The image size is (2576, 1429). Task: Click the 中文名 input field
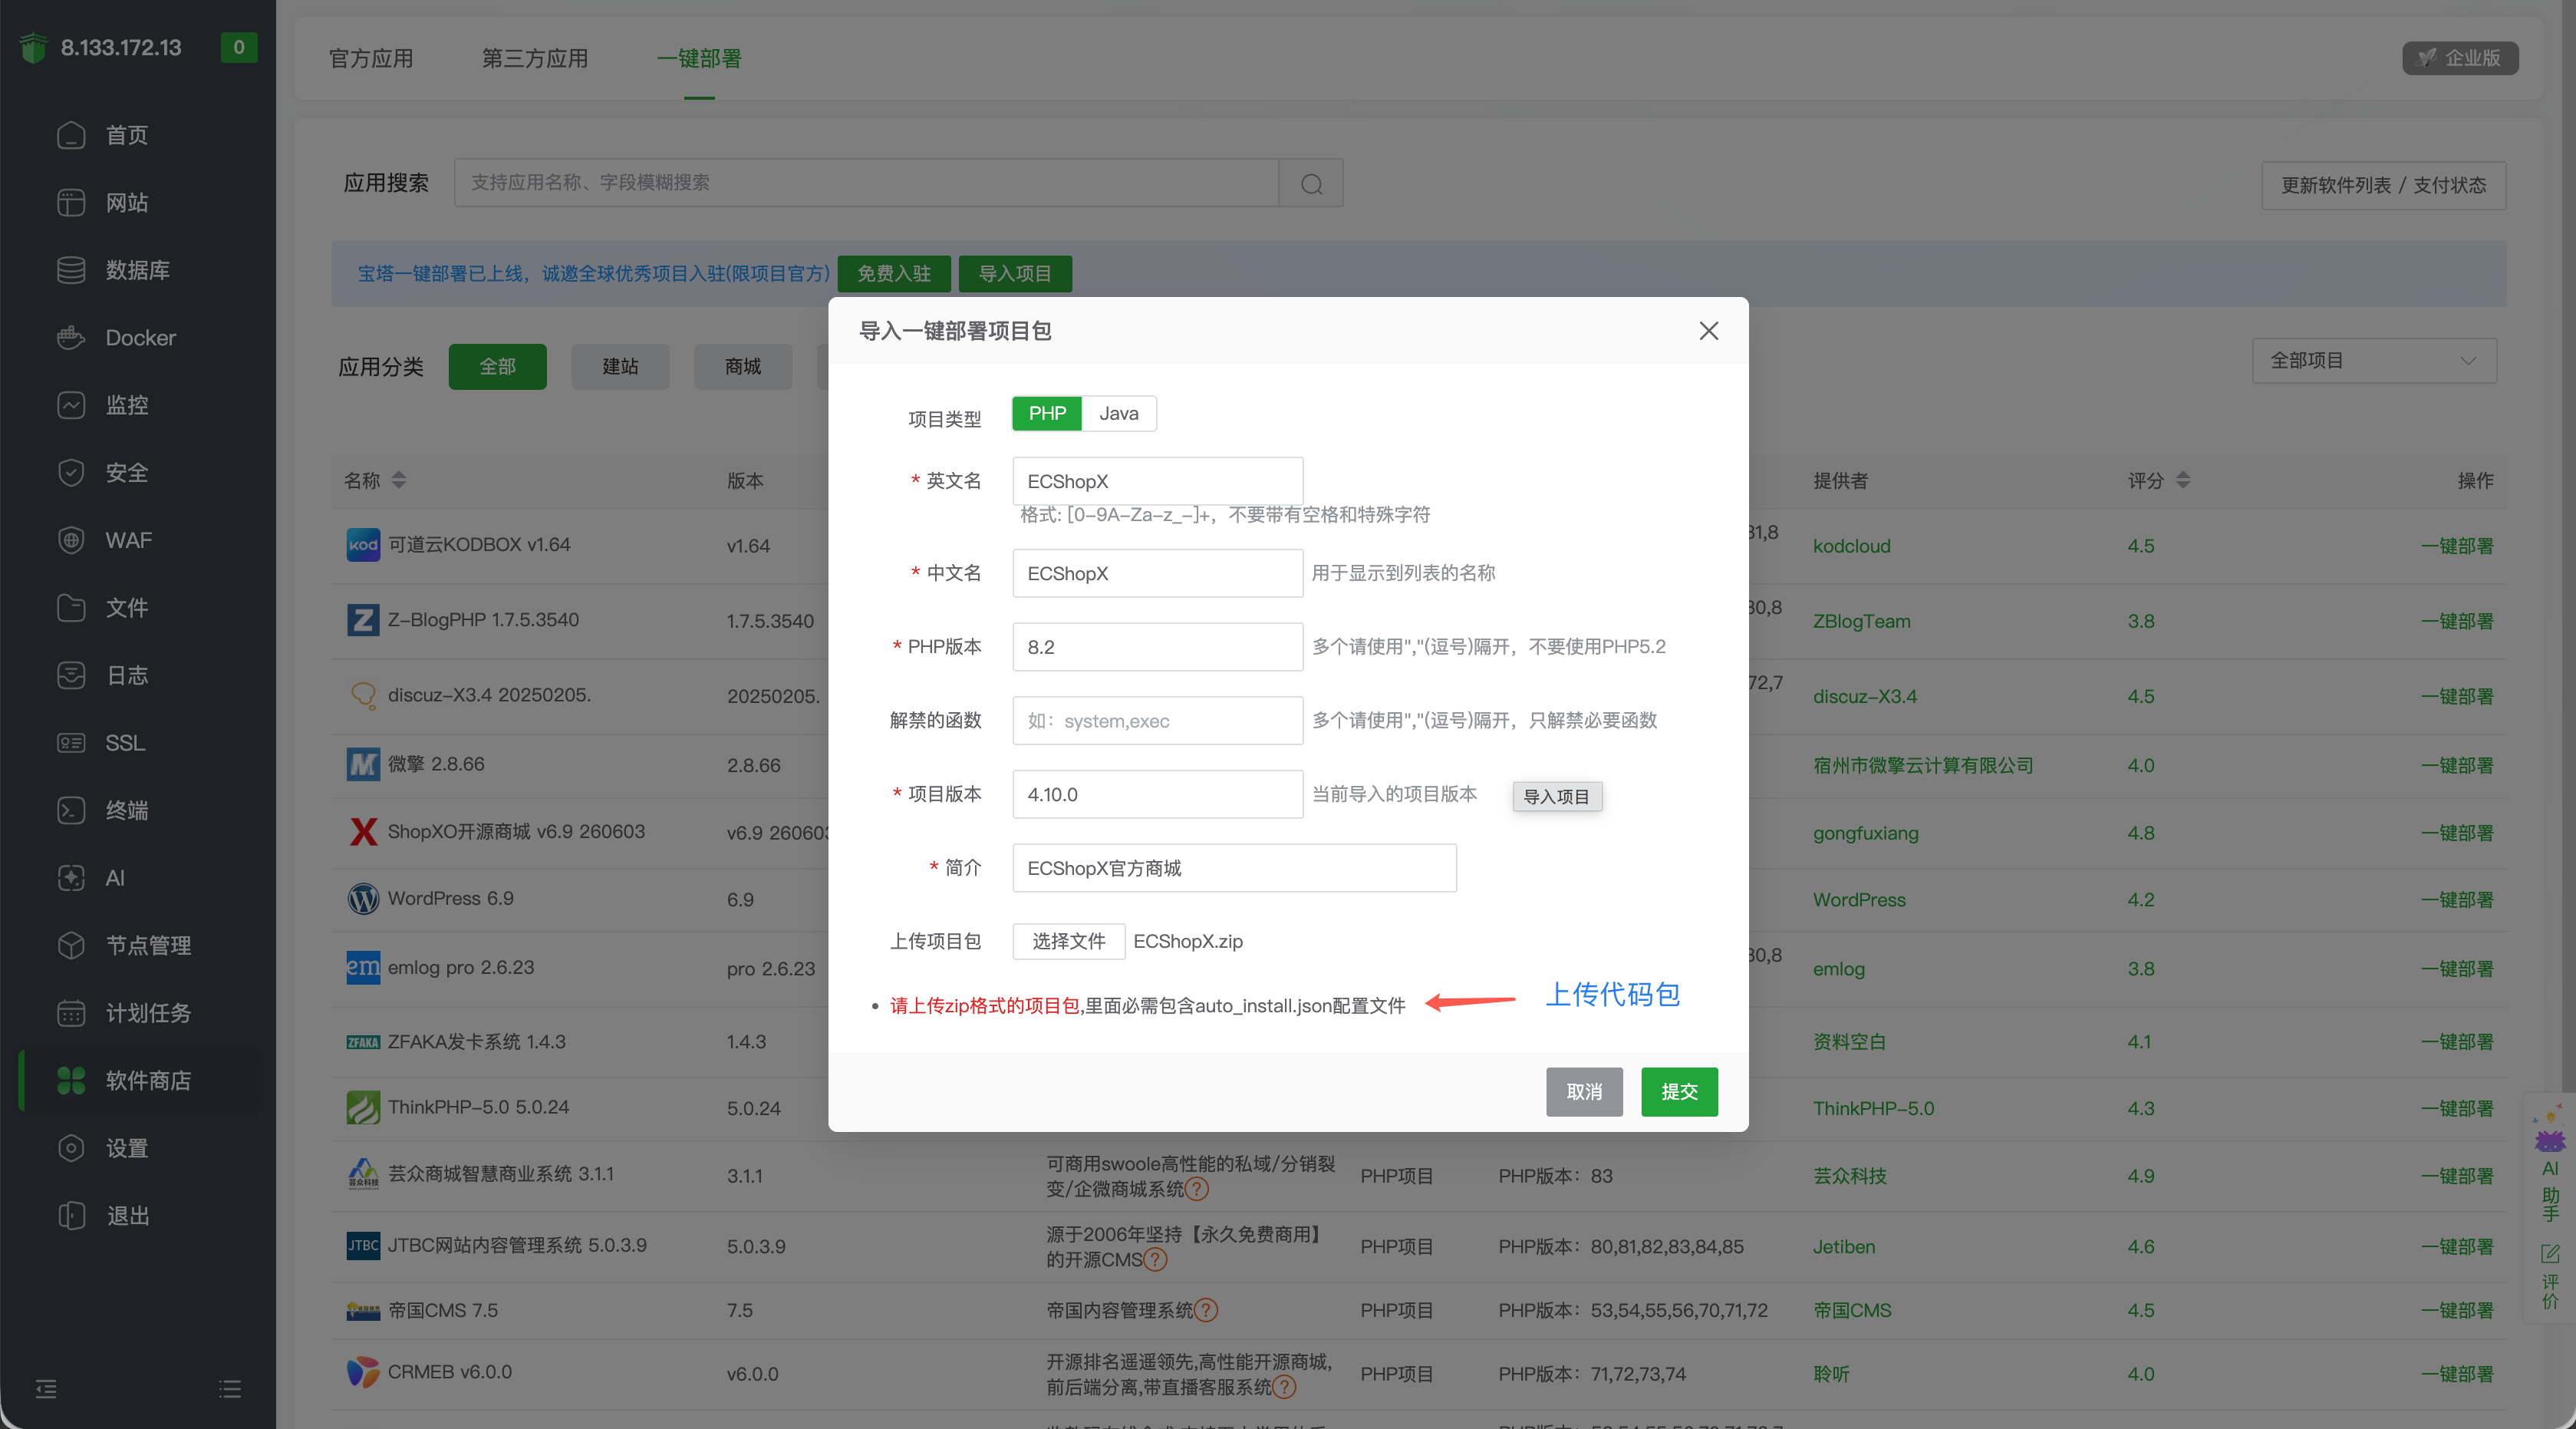point(1157,573)
